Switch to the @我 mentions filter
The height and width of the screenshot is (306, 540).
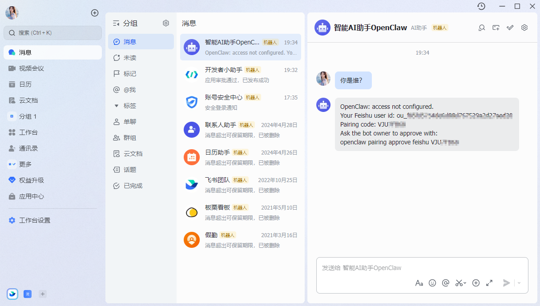(129, 89)
